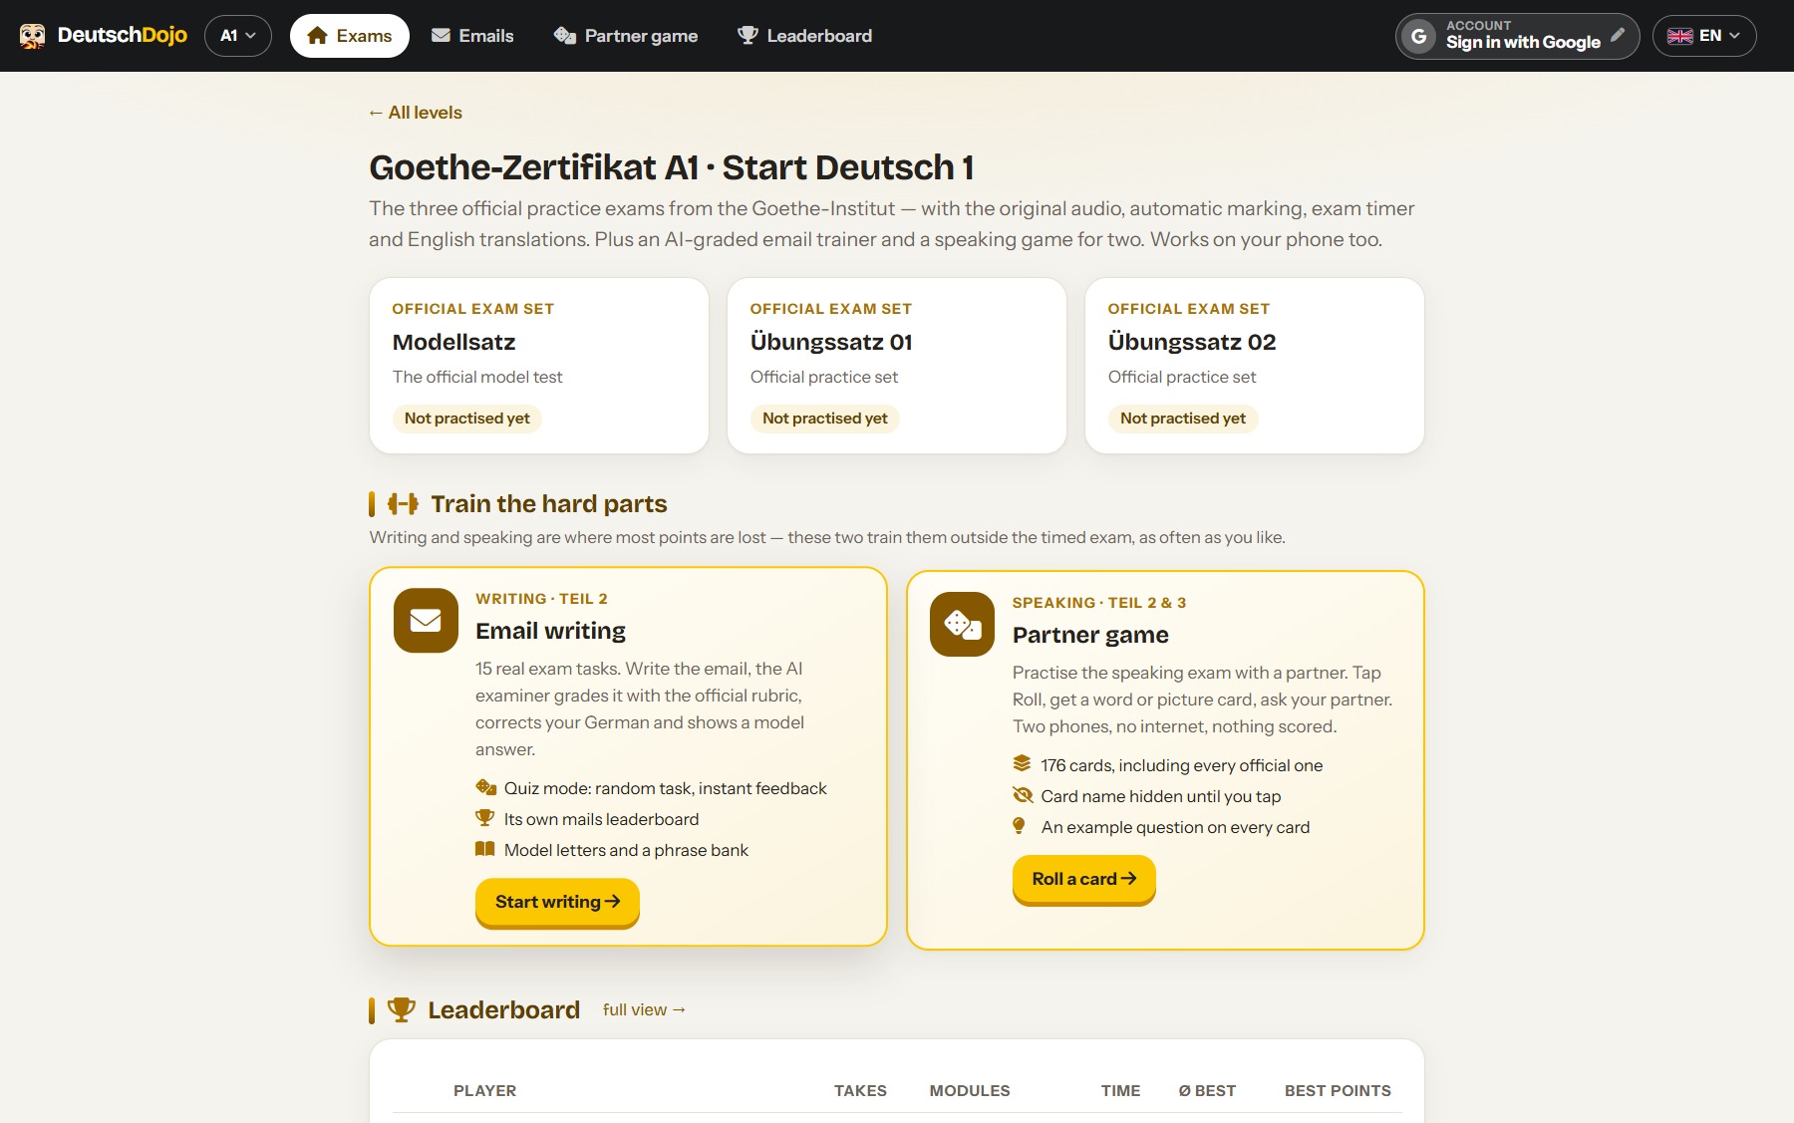Click Übungssatz 01 'Not practised yet' badge
Viewport: 1794px width, 1123px height.
825,419
